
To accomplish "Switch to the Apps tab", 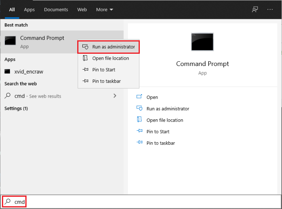I will (x=29, y=9).
